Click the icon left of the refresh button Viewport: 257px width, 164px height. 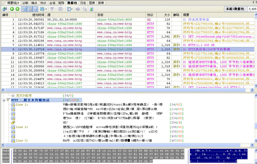(x=85, y=9)
